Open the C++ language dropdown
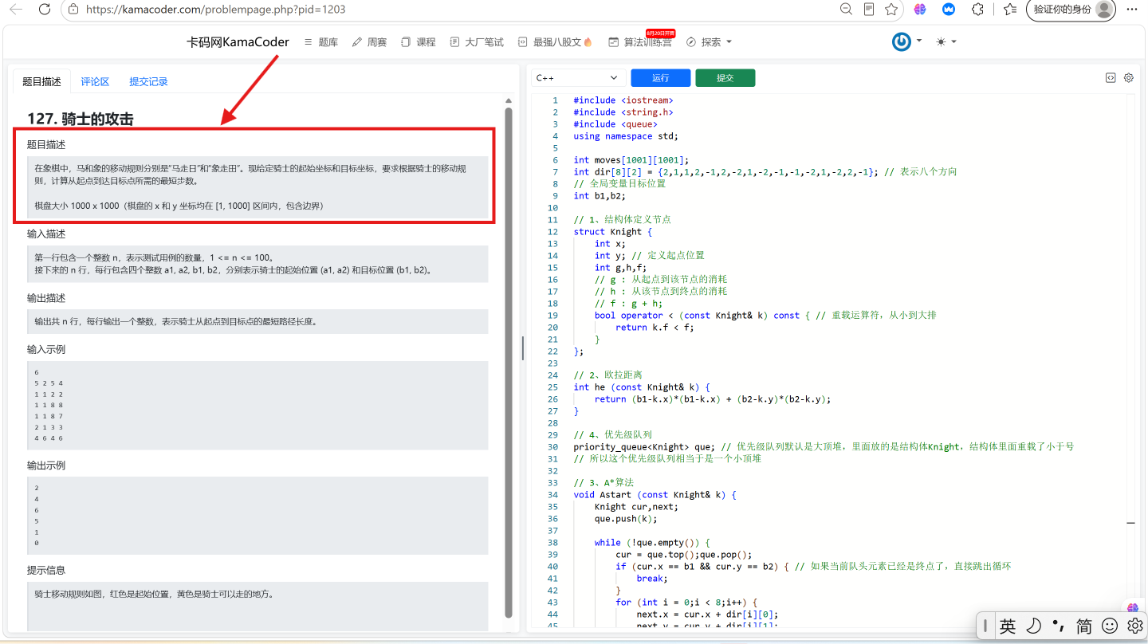1148x644 pixels. (578, 78)
